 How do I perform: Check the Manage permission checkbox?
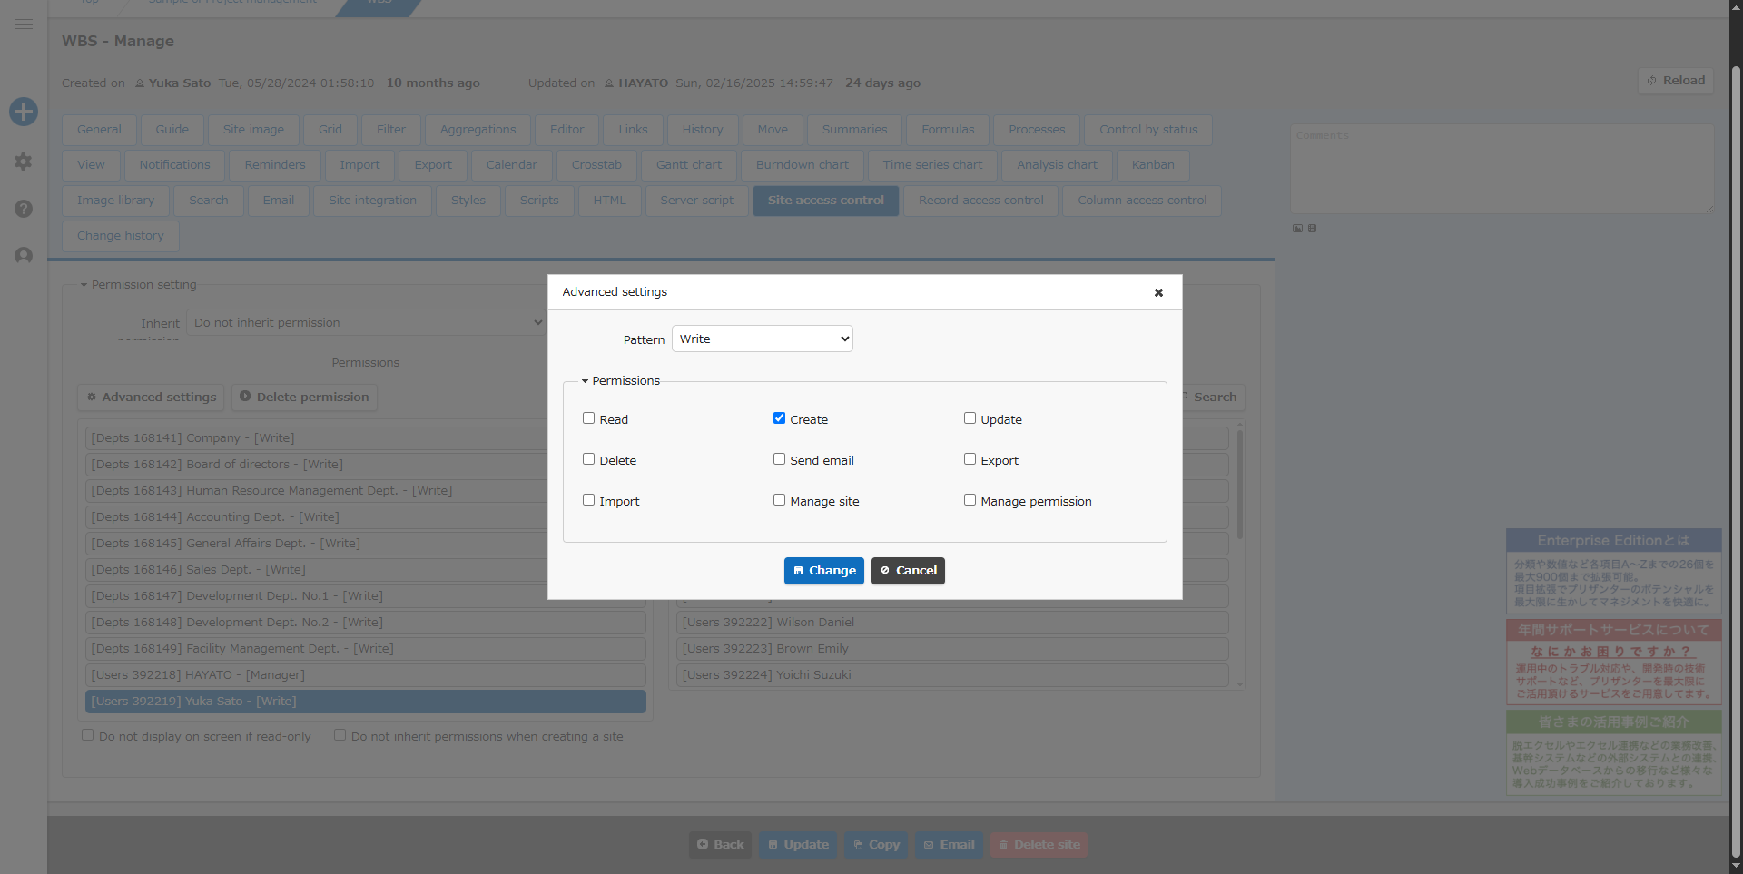pos(970,500)
